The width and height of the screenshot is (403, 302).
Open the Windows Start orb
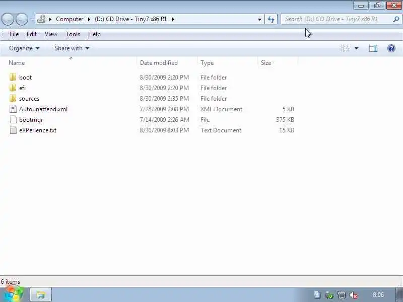coord(14,293)
